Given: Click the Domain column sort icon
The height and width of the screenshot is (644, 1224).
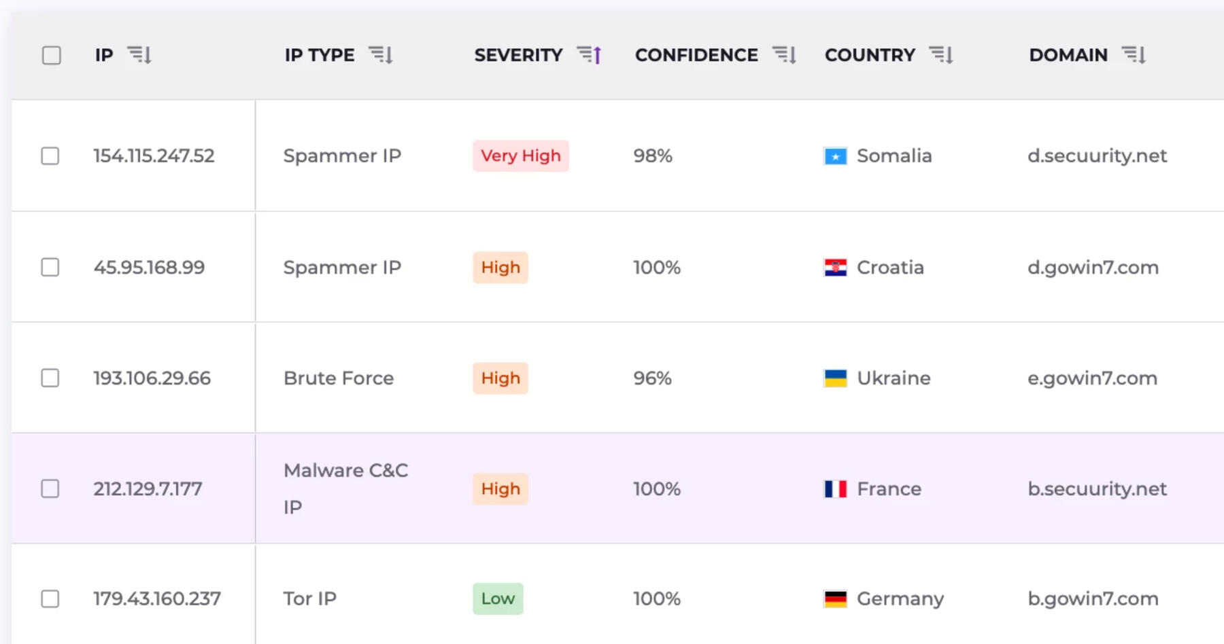Looking at the screenshot, I should [1134, 55].
